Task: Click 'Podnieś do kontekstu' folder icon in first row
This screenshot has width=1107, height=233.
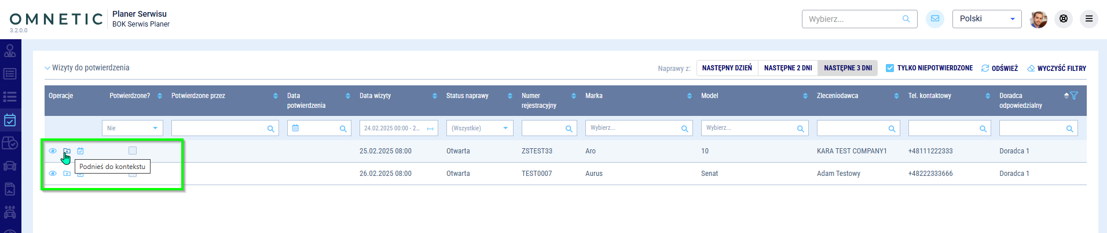Action: (x=67, y=151)
